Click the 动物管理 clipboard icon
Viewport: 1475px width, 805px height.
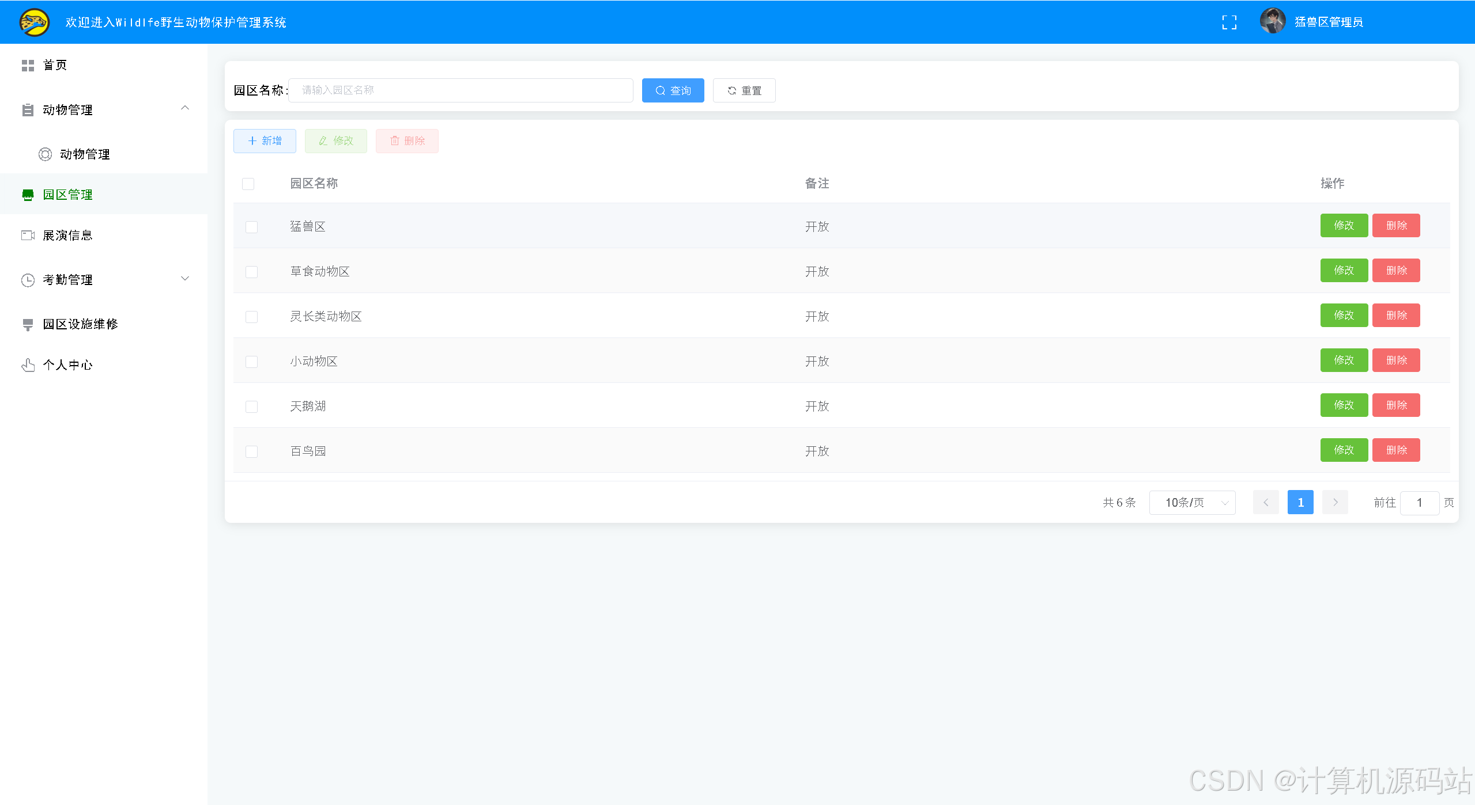(x=28, y=110)
